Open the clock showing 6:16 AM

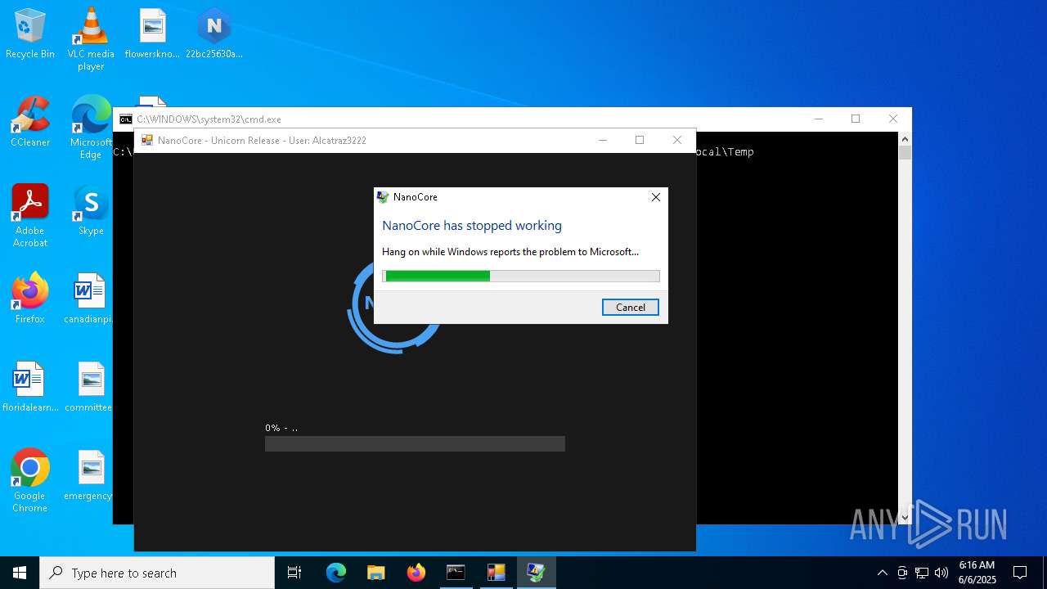(x=977, y=573)
